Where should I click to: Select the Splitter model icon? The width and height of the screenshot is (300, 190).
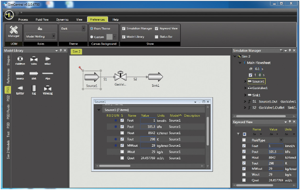[20, 88]
